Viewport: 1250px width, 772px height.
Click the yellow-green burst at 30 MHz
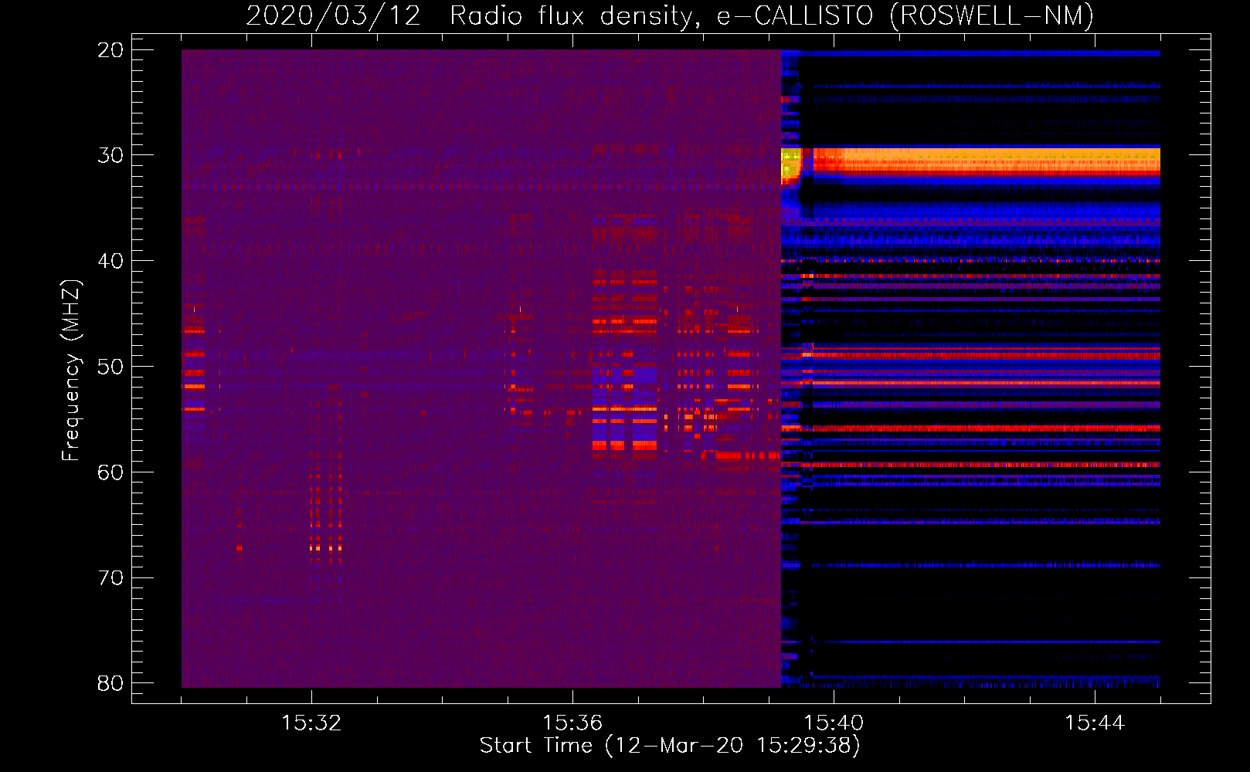point(791,165)
